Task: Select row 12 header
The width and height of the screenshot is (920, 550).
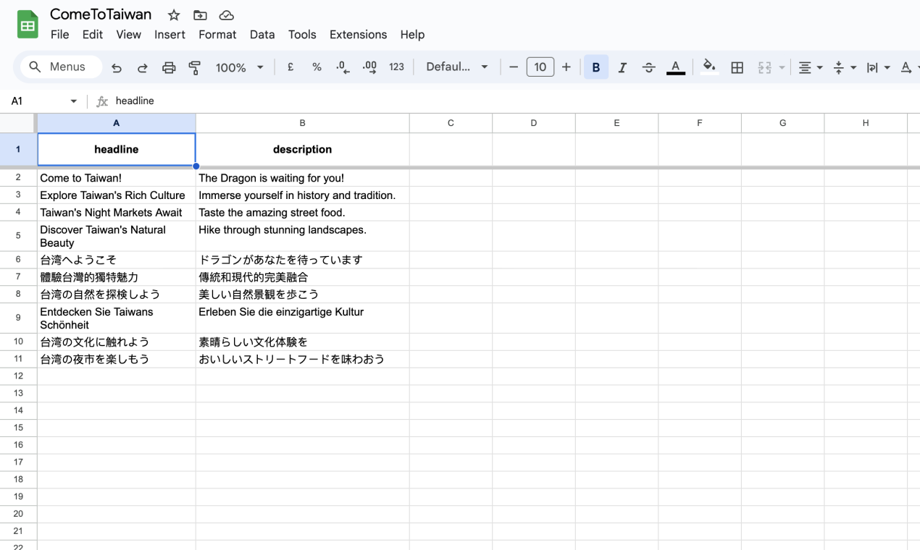Action: 18,376
